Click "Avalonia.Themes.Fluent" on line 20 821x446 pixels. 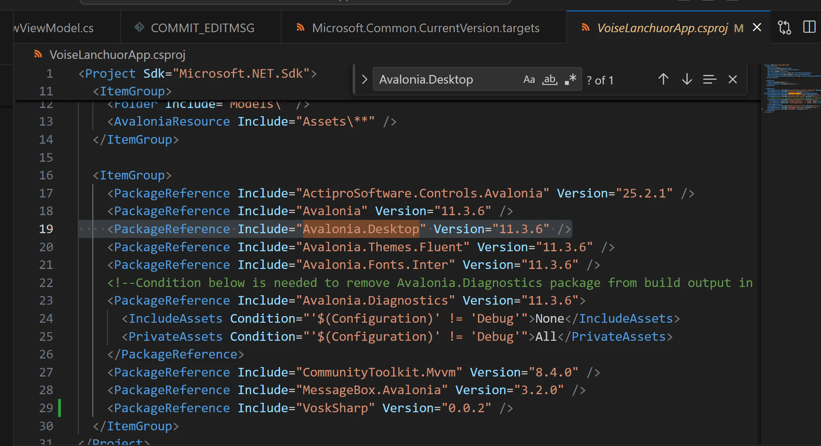[x=383, y=247]
